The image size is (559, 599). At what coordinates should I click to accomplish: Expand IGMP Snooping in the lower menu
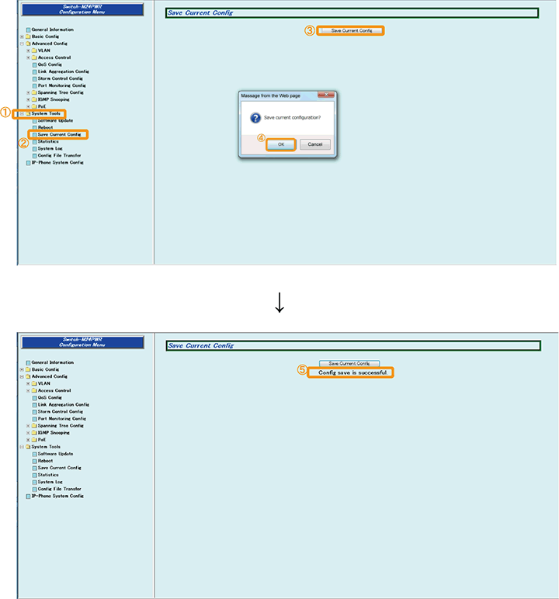(x=28, y=432)
